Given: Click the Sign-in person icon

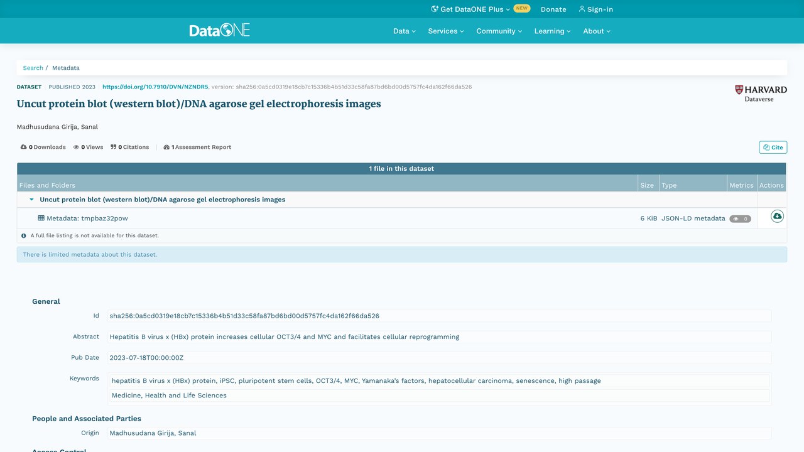Looking at the screenshot, I should coord(582,9).
